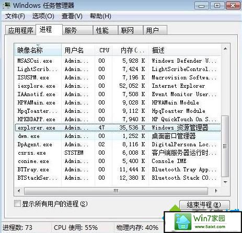
Task: Maximize the Task Manager window
Action: 217,6
